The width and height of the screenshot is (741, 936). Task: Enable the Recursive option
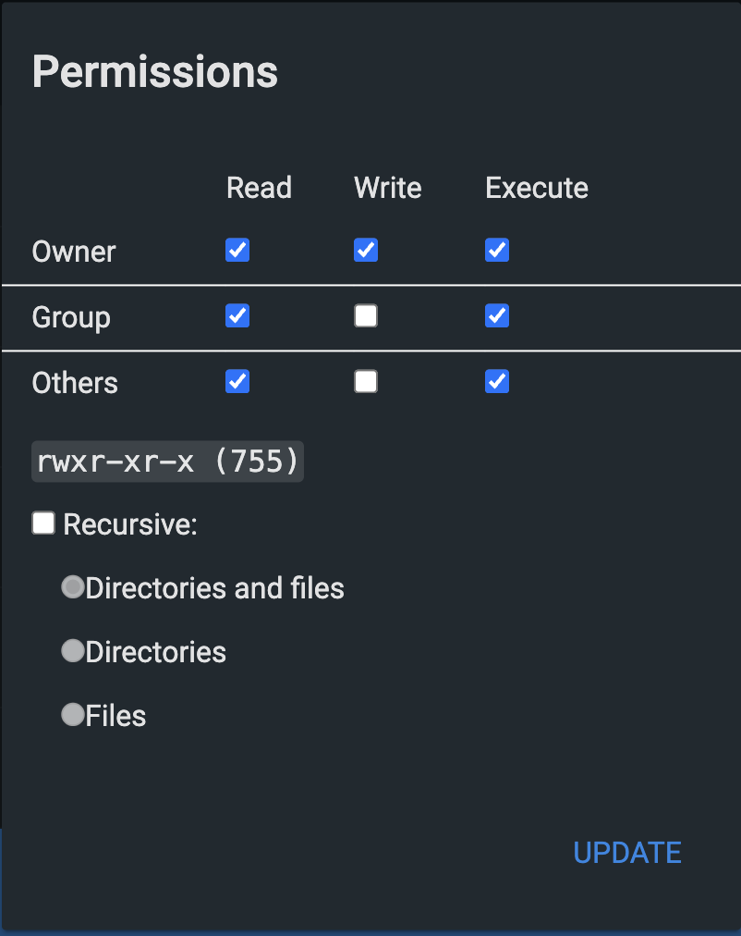click(x=43, y=523)
